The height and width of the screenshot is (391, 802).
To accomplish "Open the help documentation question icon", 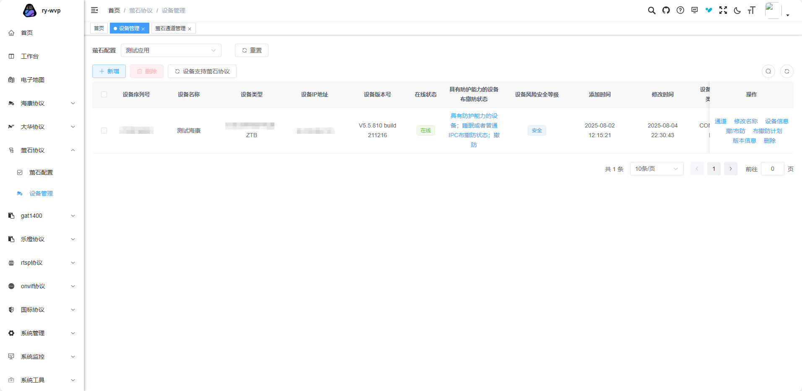I will point(680,10).
